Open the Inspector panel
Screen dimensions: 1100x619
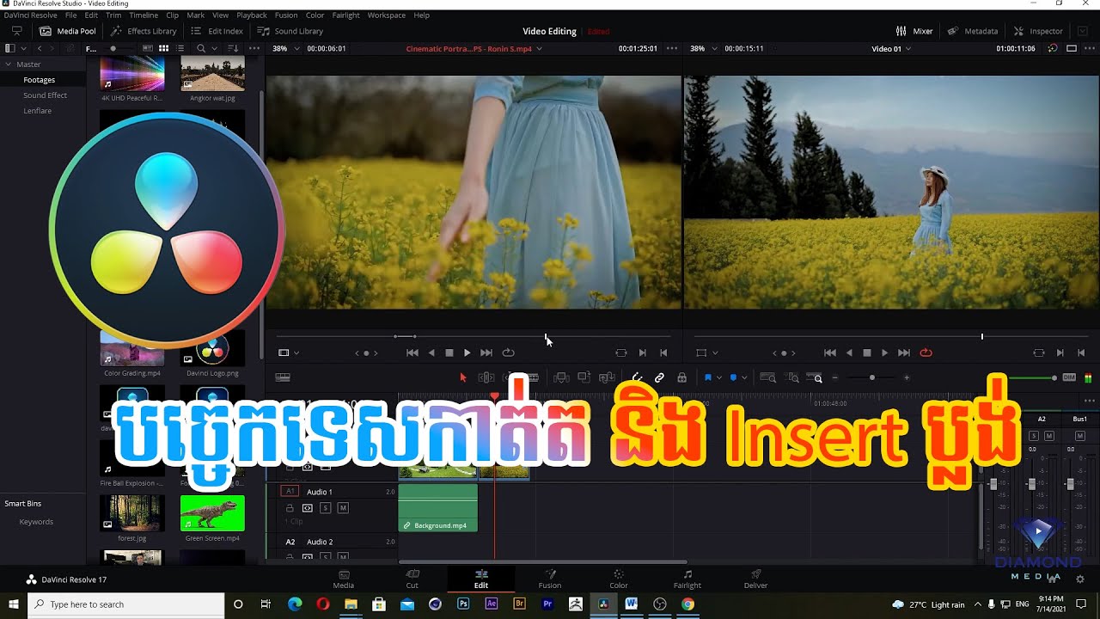tap(1037, 31)
